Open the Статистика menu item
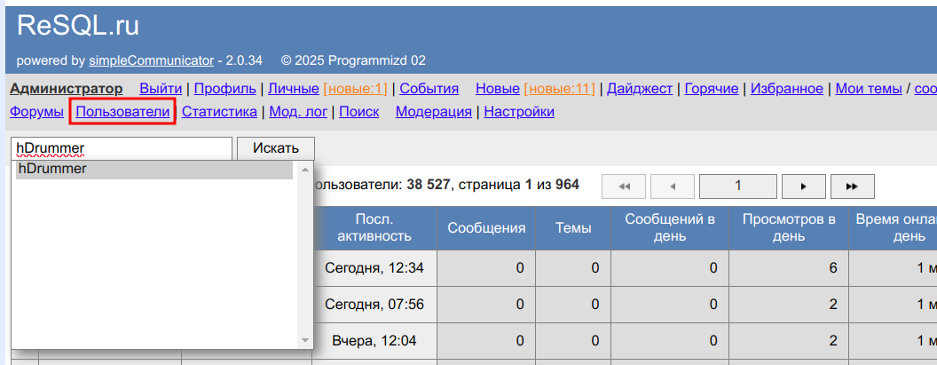The image size is (937, 365). (x=219, y=112)
